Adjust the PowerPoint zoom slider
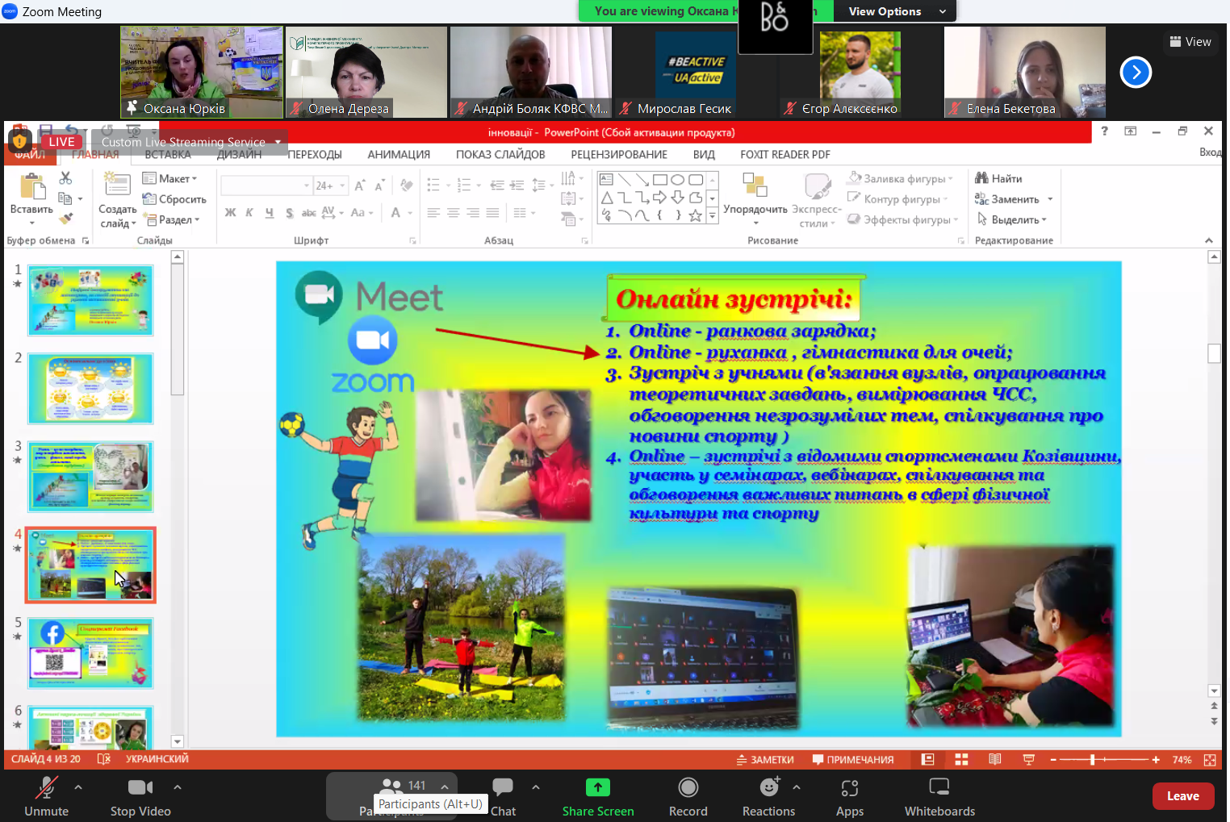The width and height of the screenshot is (1230, 822). 1092,760
